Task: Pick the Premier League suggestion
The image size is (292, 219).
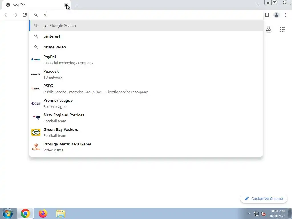Action: click(x=146, y=103)
